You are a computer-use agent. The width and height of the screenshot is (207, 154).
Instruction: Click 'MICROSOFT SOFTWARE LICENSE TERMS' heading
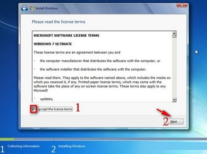click(66, 36)
